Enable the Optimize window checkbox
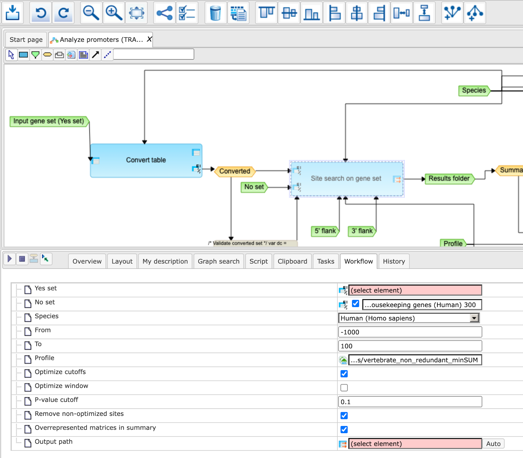523x458 pixels. tap(344, 388)
